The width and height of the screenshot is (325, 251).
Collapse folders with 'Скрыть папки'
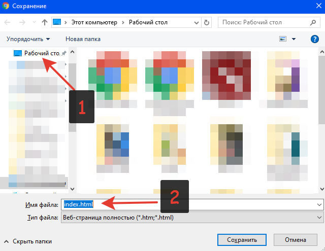[28, 241]
